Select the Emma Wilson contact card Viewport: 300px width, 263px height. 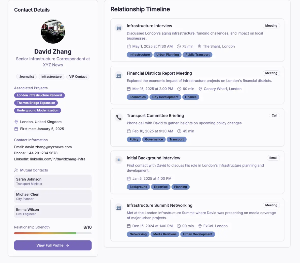click(53, 211)
